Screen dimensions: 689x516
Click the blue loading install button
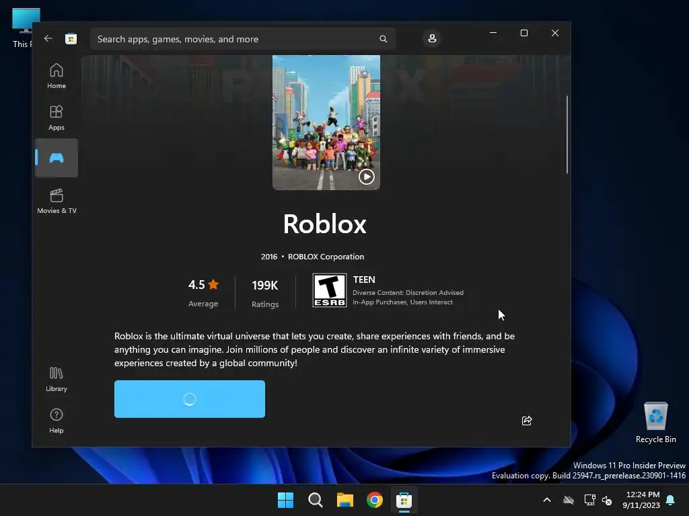(x=189, y=399)
